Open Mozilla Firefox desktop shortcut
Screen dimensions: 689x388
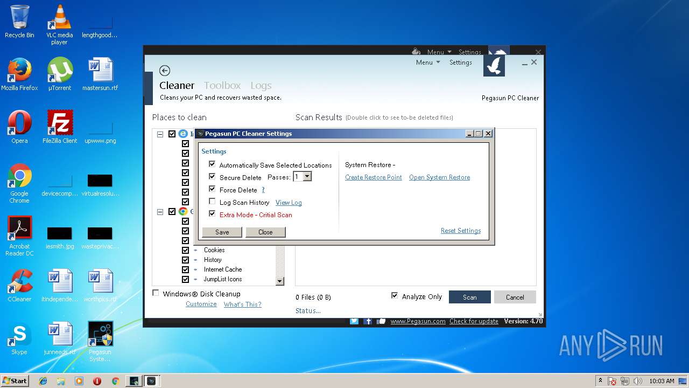click(19, 74)
